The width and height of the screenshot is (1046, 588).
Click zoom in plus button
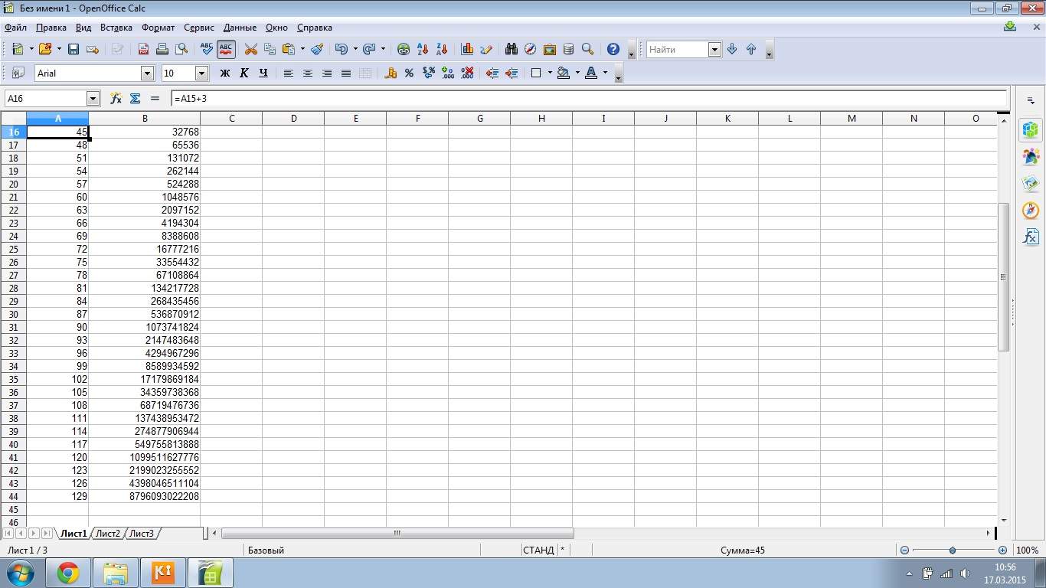pos(1002,550)
